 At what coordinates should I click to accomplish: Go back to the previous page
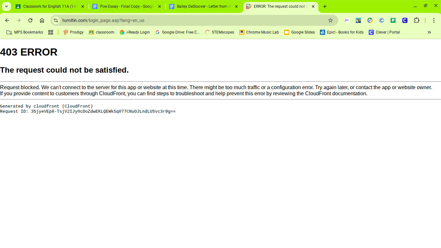(7, 20)
